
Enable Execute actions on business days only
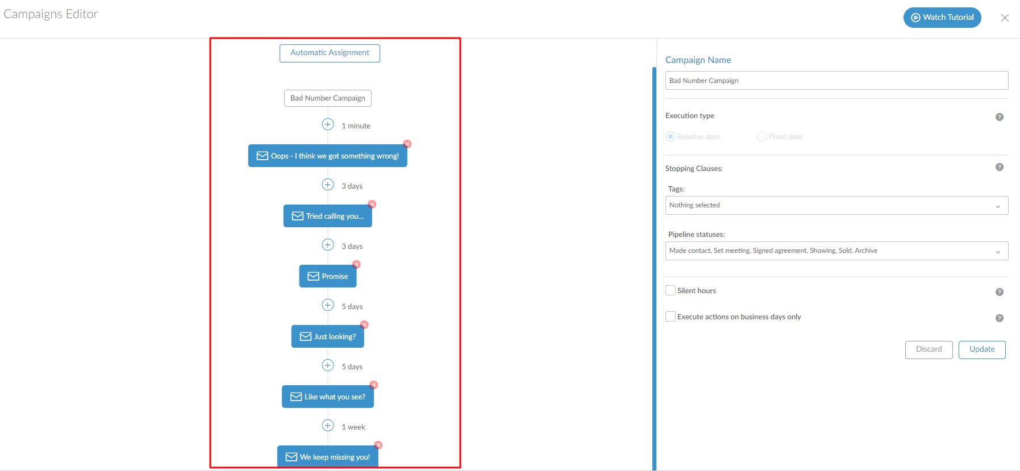pyautogui.click(x=671, y=316)
